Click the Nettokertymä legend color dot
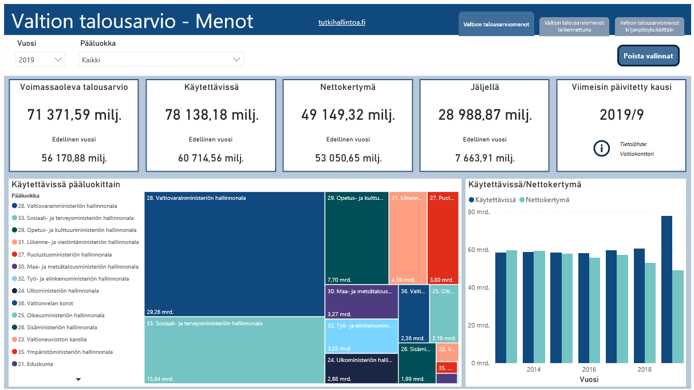694x390 pixels. [x=522, y=200]
